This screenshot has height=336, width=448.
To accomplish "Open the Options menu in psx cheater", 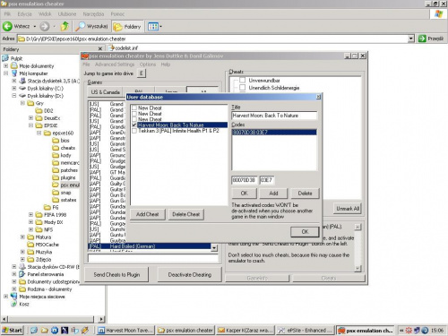I will pos(148,65).
